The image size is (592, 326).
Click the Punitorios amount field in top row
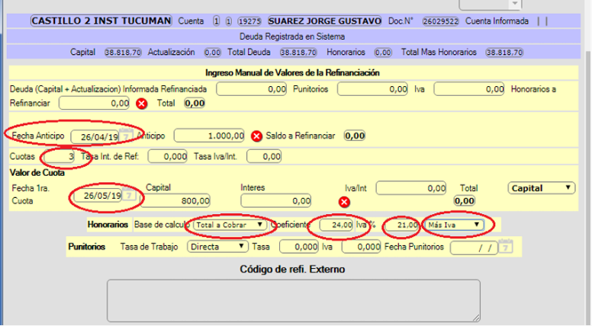coord(373,89)
